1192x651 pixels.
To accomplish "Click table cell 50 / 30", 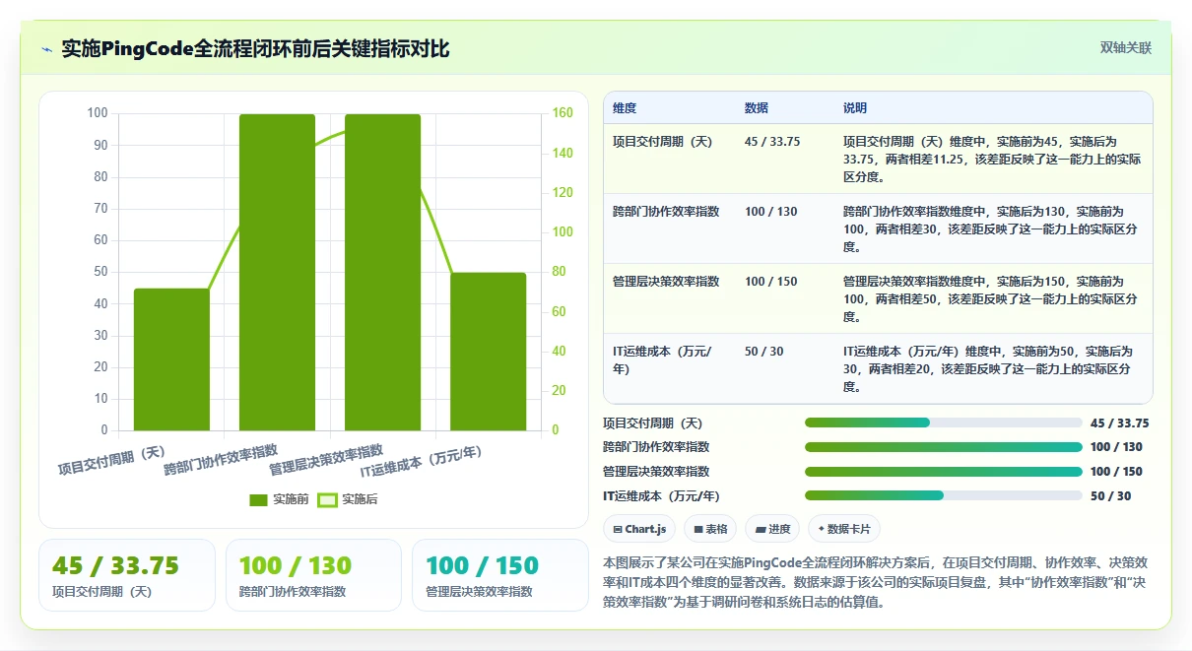I will pyautogui.click(x=764, y=352).
